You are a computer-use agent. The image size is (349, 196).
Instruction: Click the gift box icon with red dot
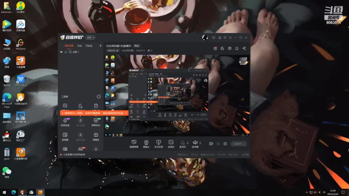pyautogui.click(x=215, y=48)
